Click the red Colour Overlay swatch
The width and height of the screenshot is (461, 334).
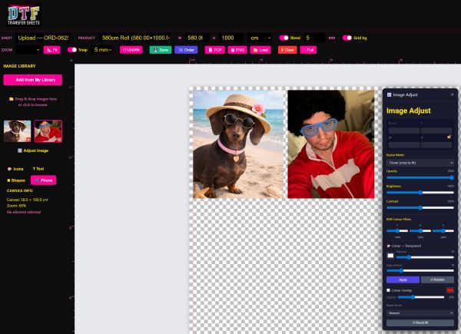pos(450,290)
